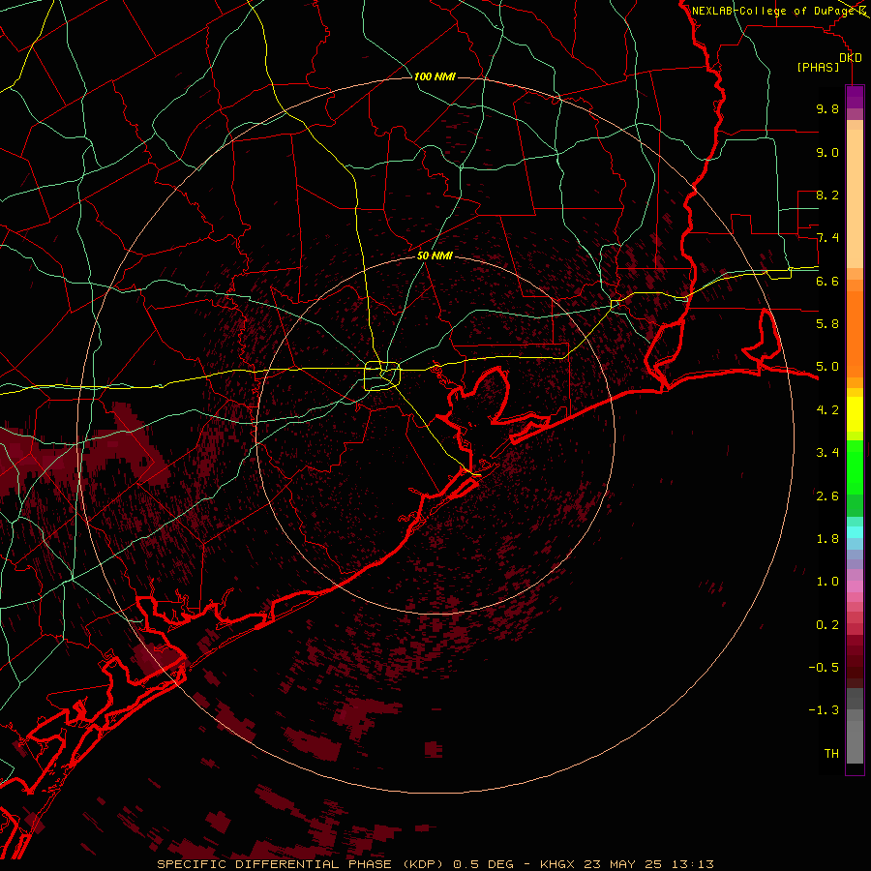Click the "1.0" scale value
871x871 pixels.
[x=827, y=582]
